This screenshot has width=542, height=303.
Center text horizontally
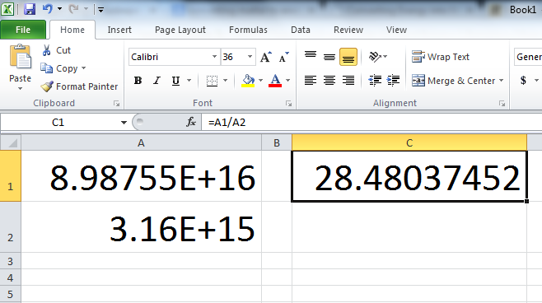[329, 81]
